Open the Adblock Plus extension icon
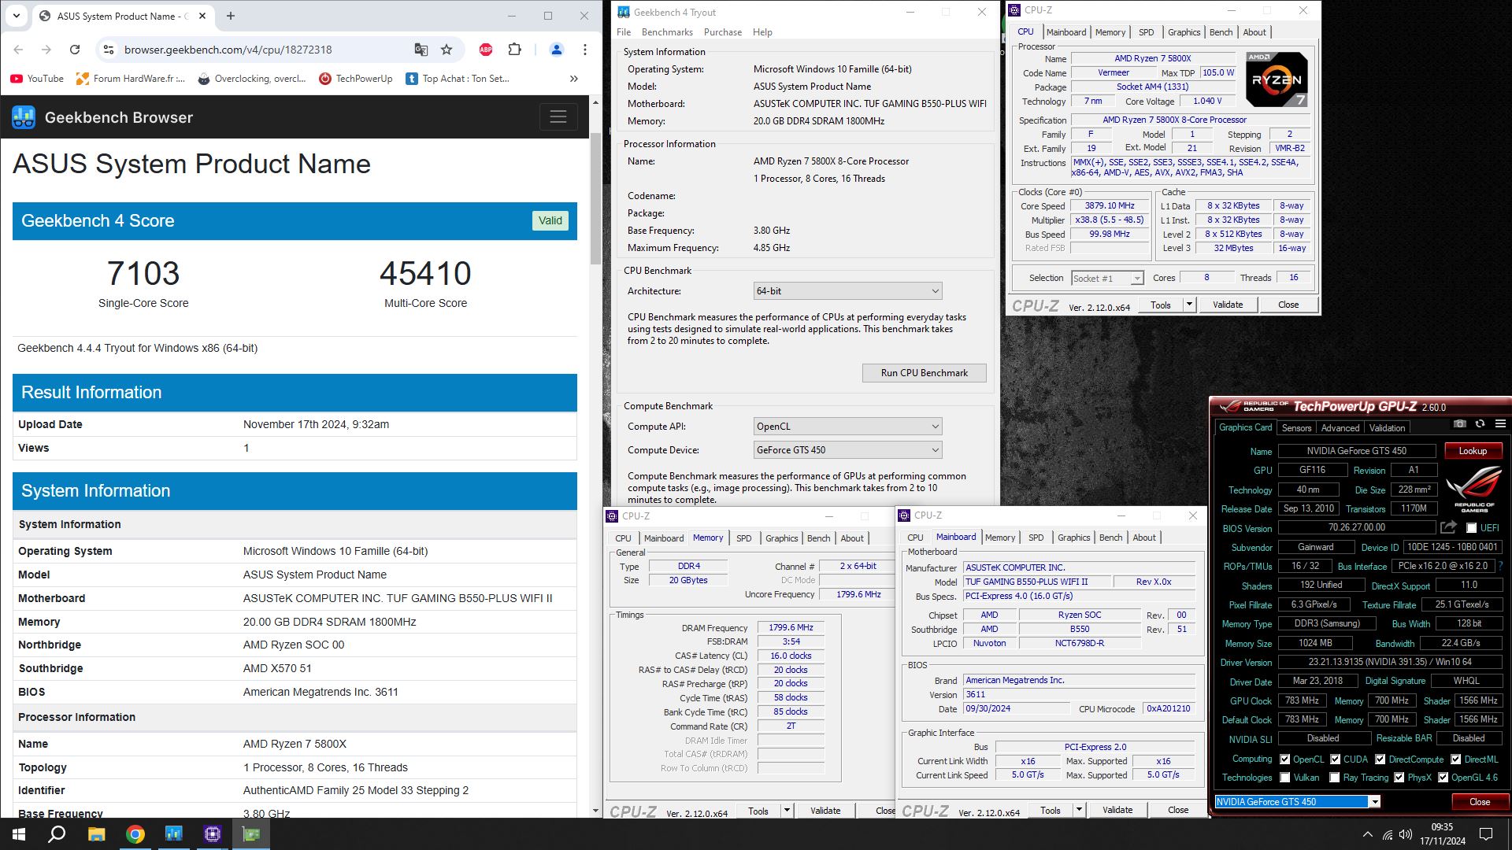The width and height of the screenshot is (1512, 850). click(486, 50)
